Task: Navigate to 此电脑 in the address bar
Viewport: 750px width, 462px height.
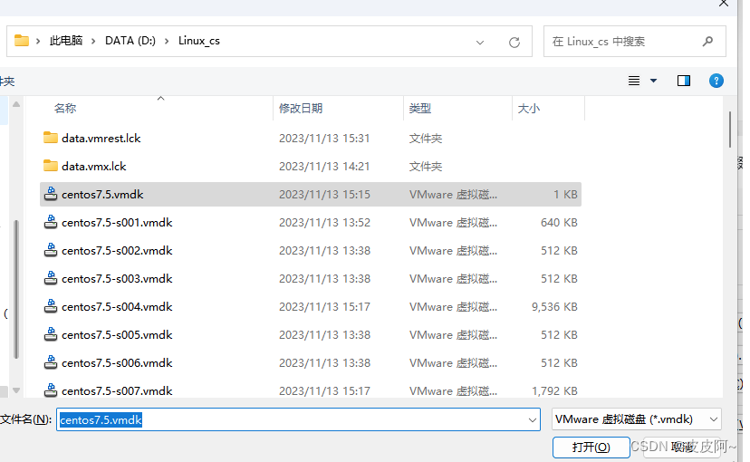Action: coord(66,41)
